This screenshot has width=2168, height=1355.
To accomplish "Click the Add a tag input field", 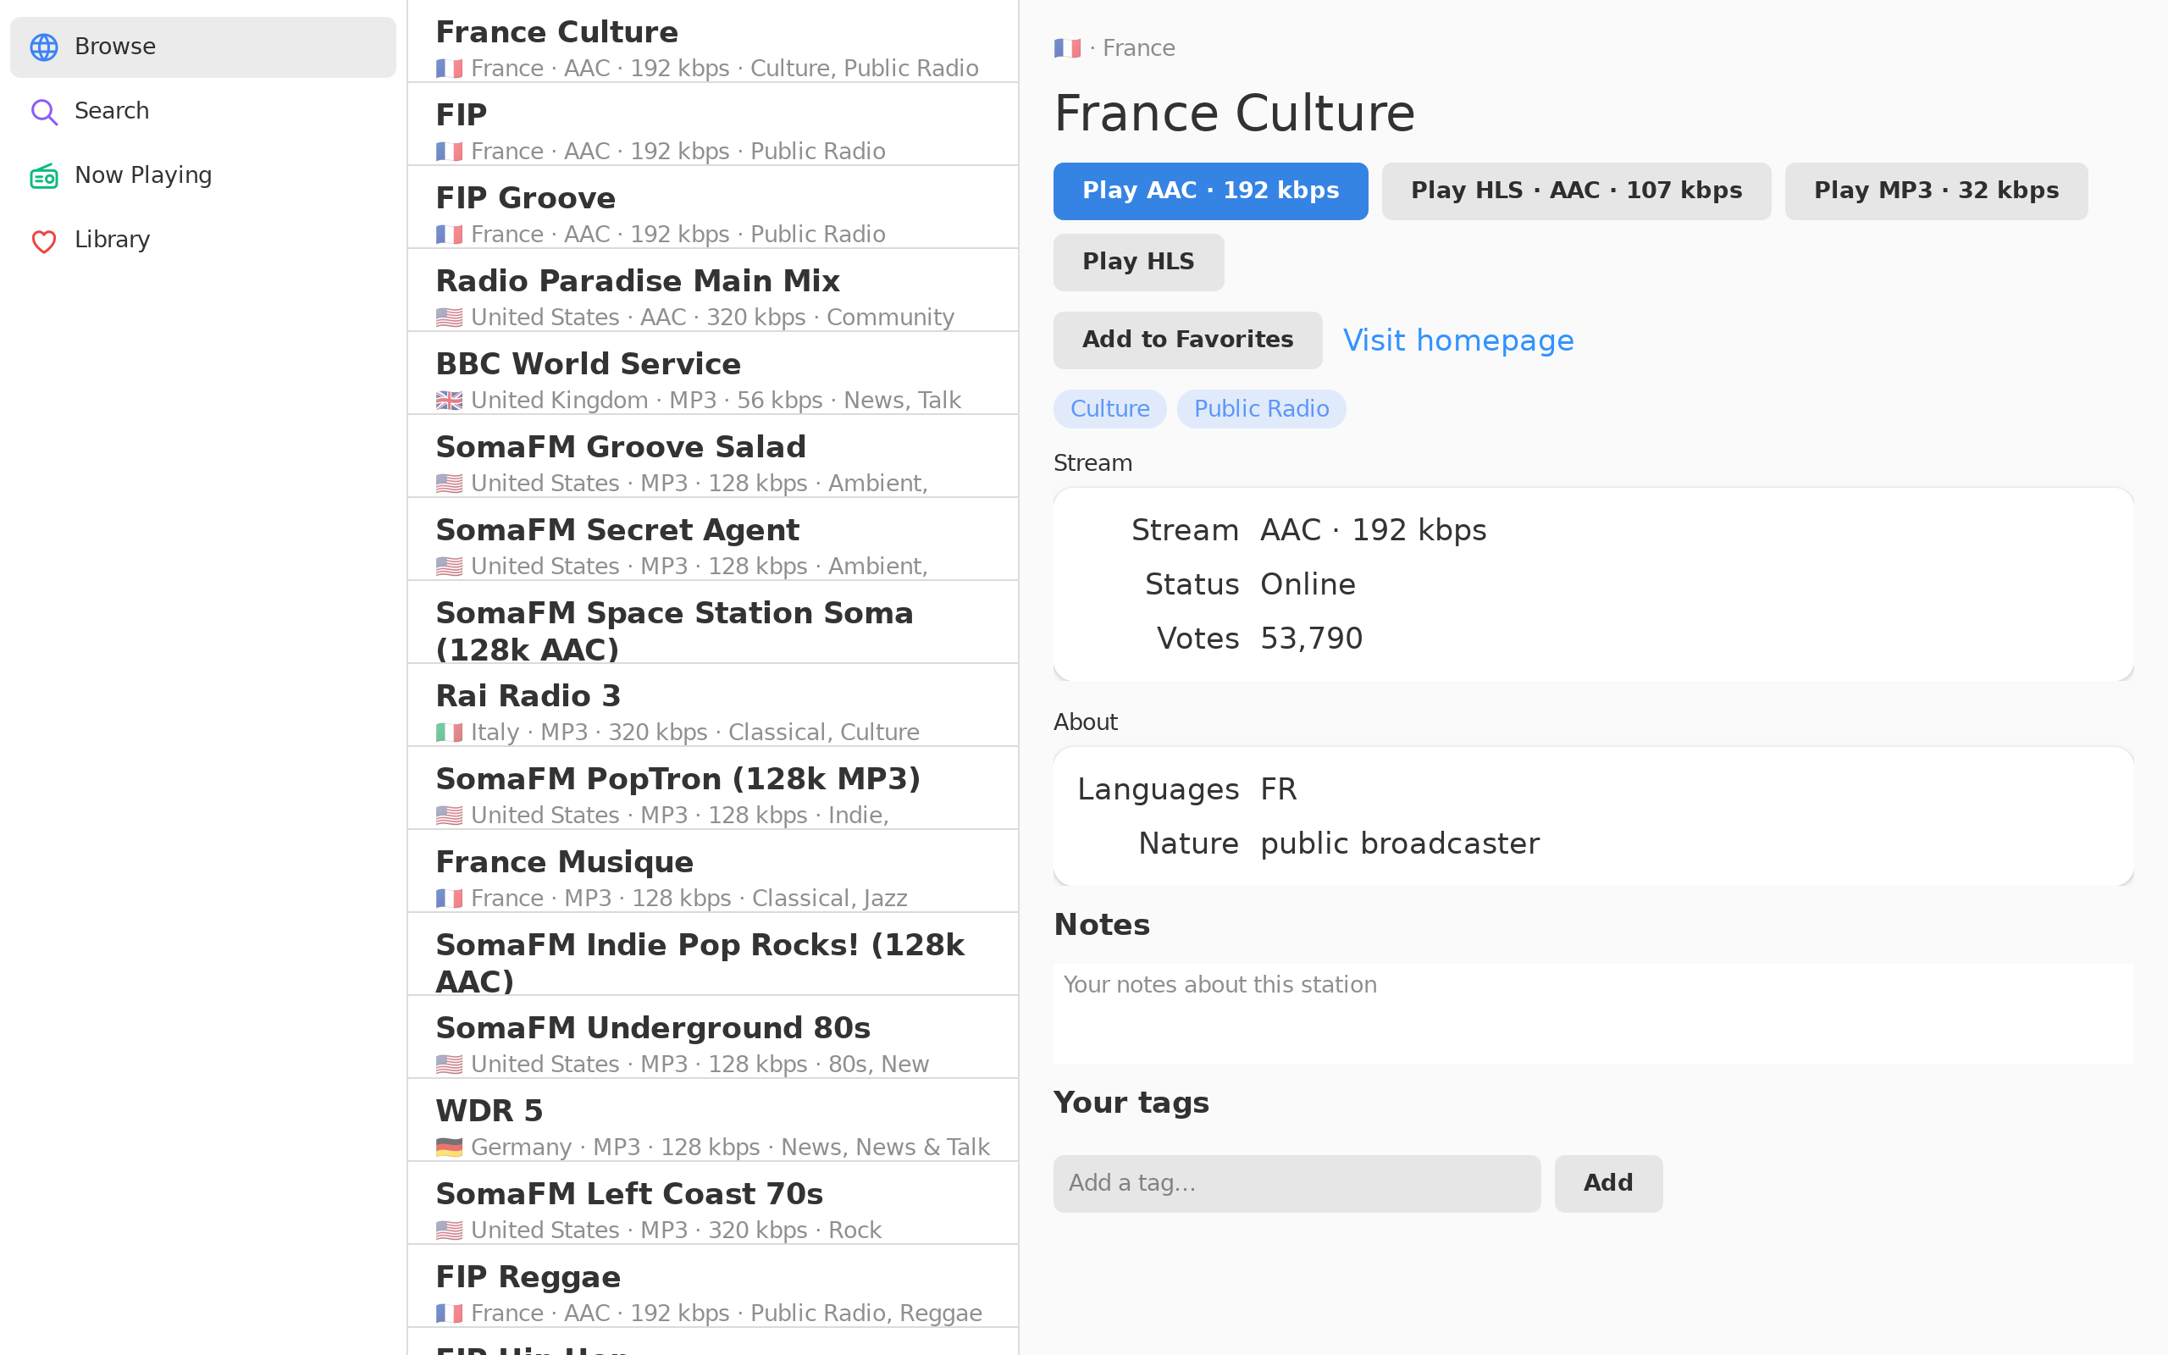I will coord(1297,1183).
